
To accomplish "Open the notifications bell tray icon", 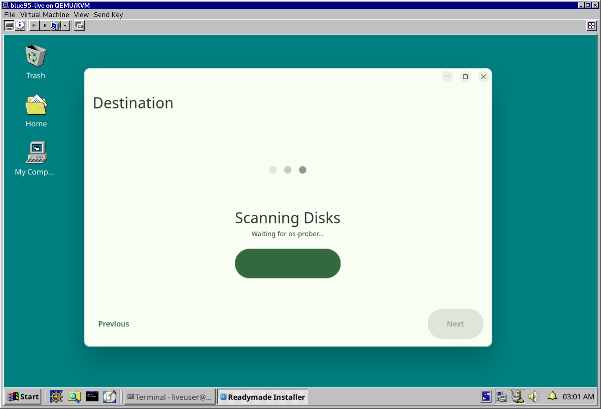I will pos(552,396).
